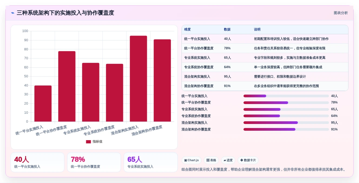Click the 65人 stat card

point(151,162)
